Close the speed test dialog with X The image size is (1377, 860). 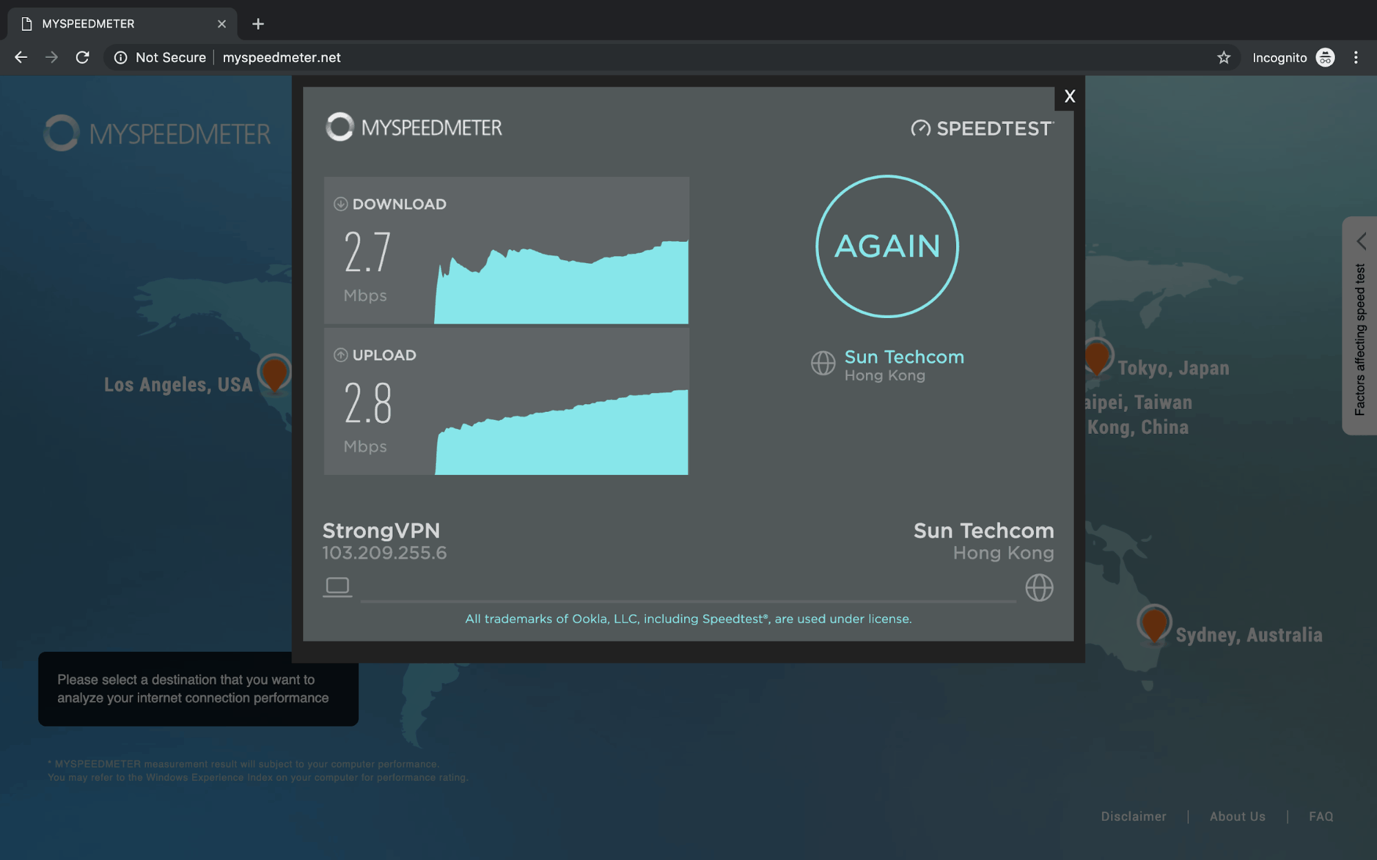pyautogui.click(x=1070, y=96)
